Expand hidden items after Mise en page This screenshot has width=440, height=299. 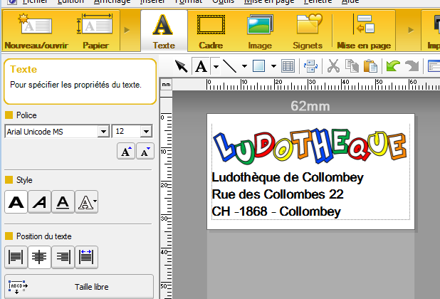411,30
